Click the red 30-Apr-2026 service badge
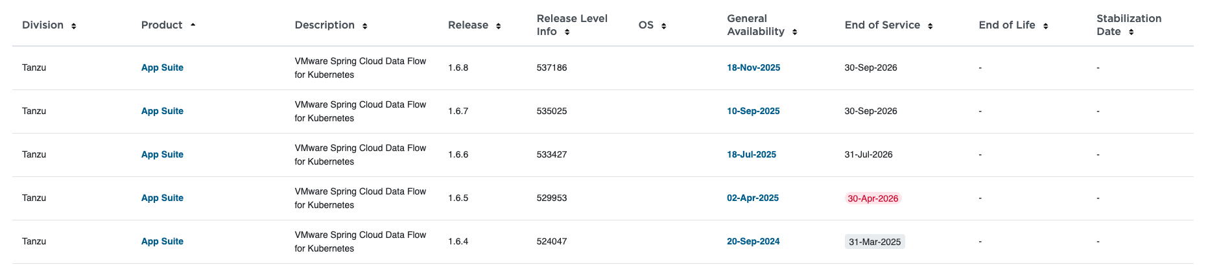 click(873, 198)
